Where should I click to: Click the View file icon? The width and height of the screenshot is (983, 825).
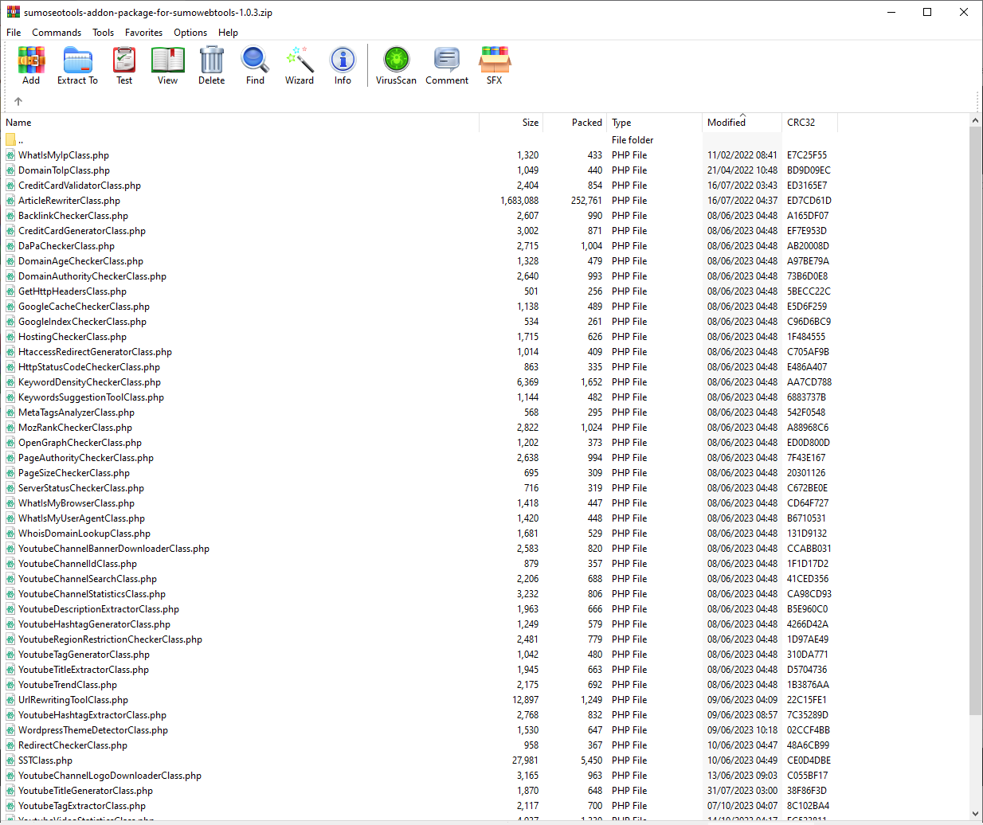pos(167,65)
